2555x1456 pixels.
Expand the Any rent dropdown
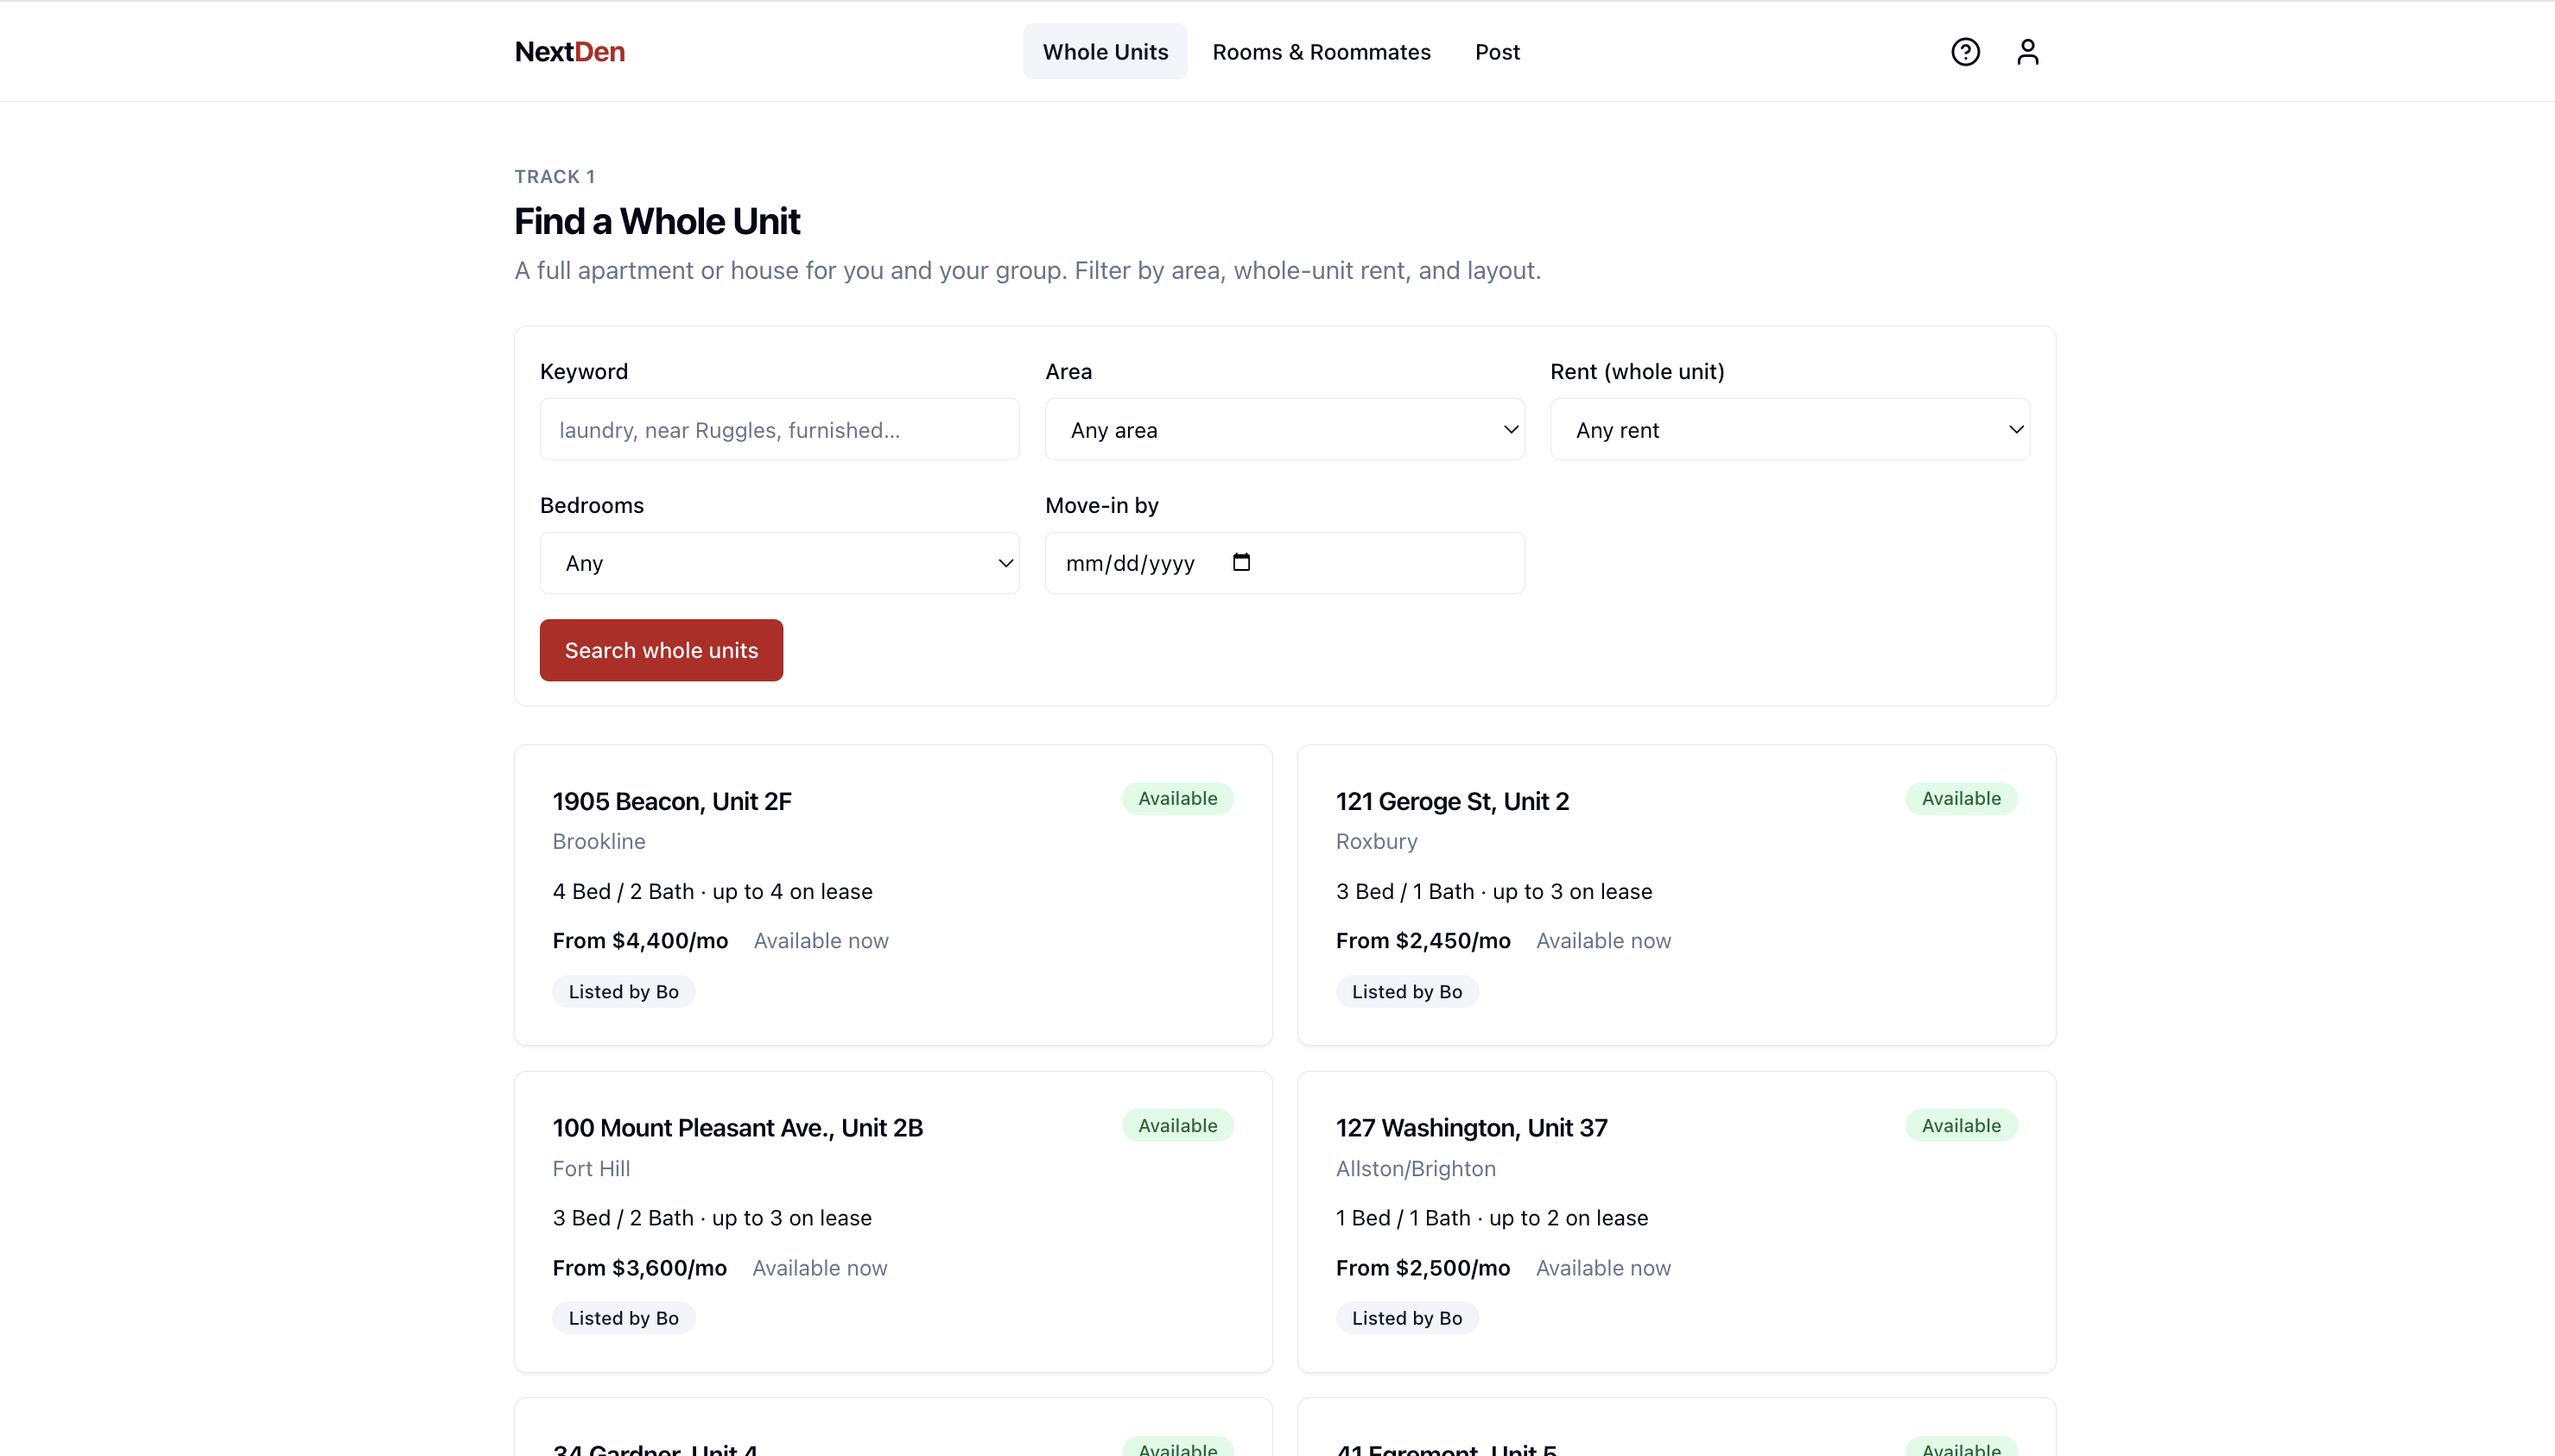[1790, 430]
